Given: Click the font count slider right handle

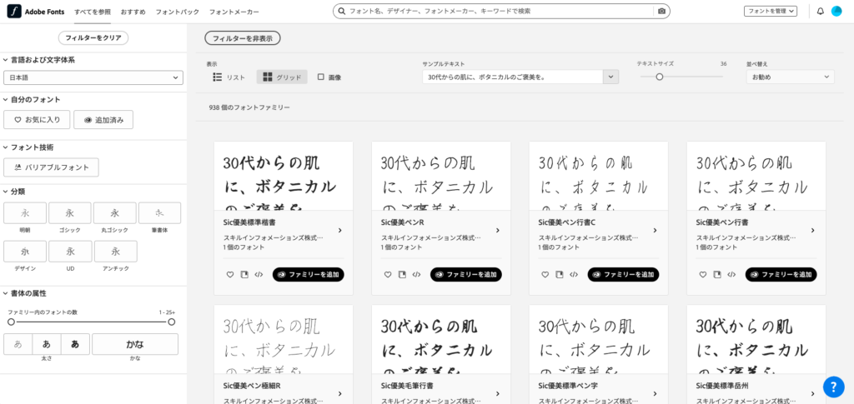Looking at the screenshot, I should 172,322.
